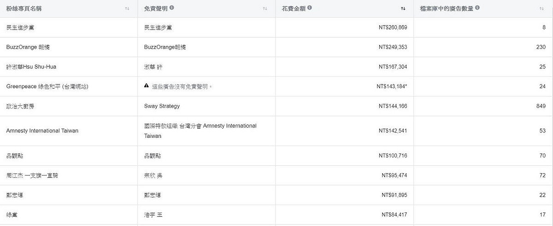Click ad count 53 for Amnesty International

point(542,131)
